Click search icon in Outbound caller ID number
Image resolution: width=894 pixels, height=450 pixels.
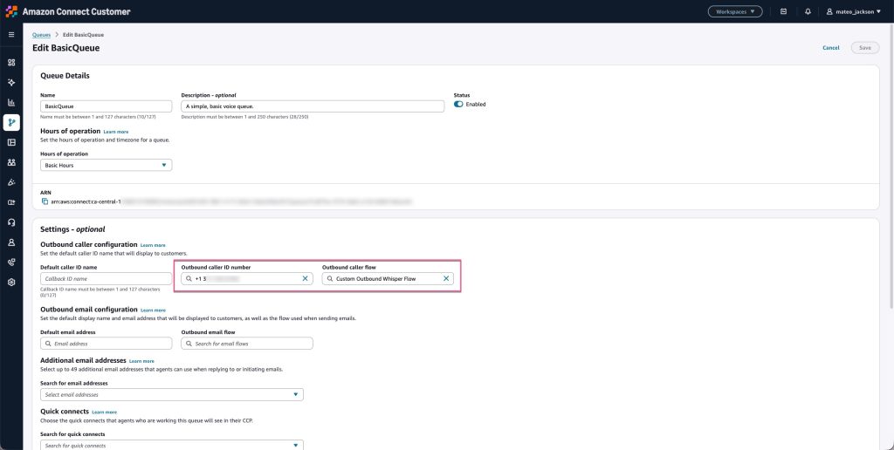pyautogui.click(x=189, y=279)
